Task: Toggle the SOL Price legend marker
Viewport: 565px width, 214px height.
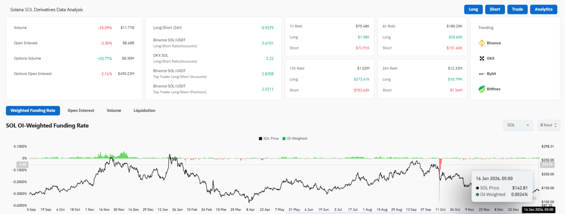Action: click(260, 138)
